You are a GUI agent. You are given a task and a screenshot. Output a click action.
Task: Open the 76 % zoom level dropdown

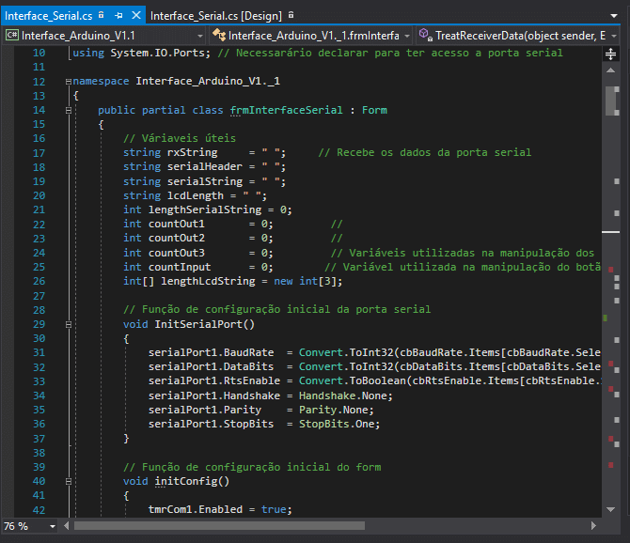(x=53, y=526)
